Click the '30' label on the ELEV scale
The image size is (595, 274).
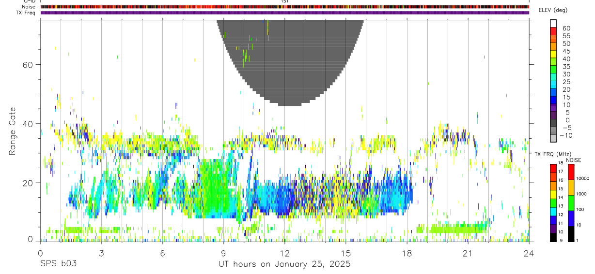click(x=566, y=74)
